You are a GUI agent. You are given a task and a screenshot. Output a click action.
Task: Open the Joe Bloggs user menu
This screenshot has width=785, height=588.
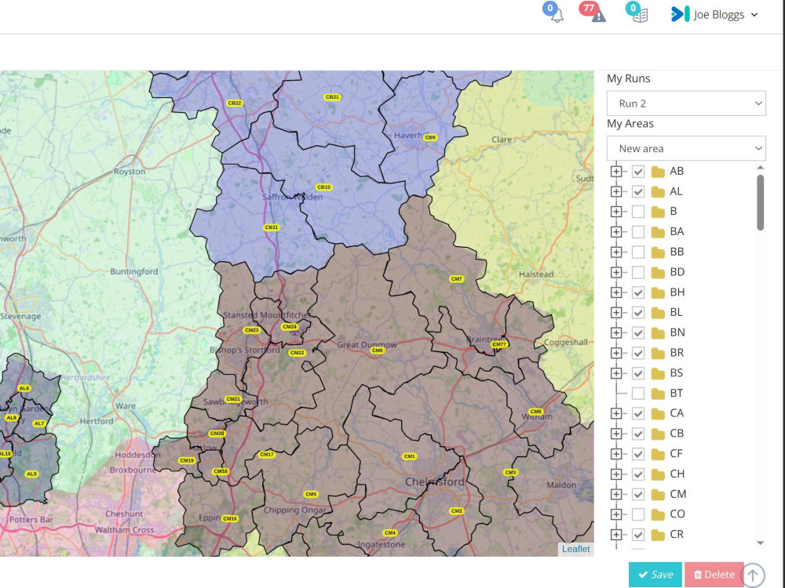pyautogui.click(x=714, y=14)
